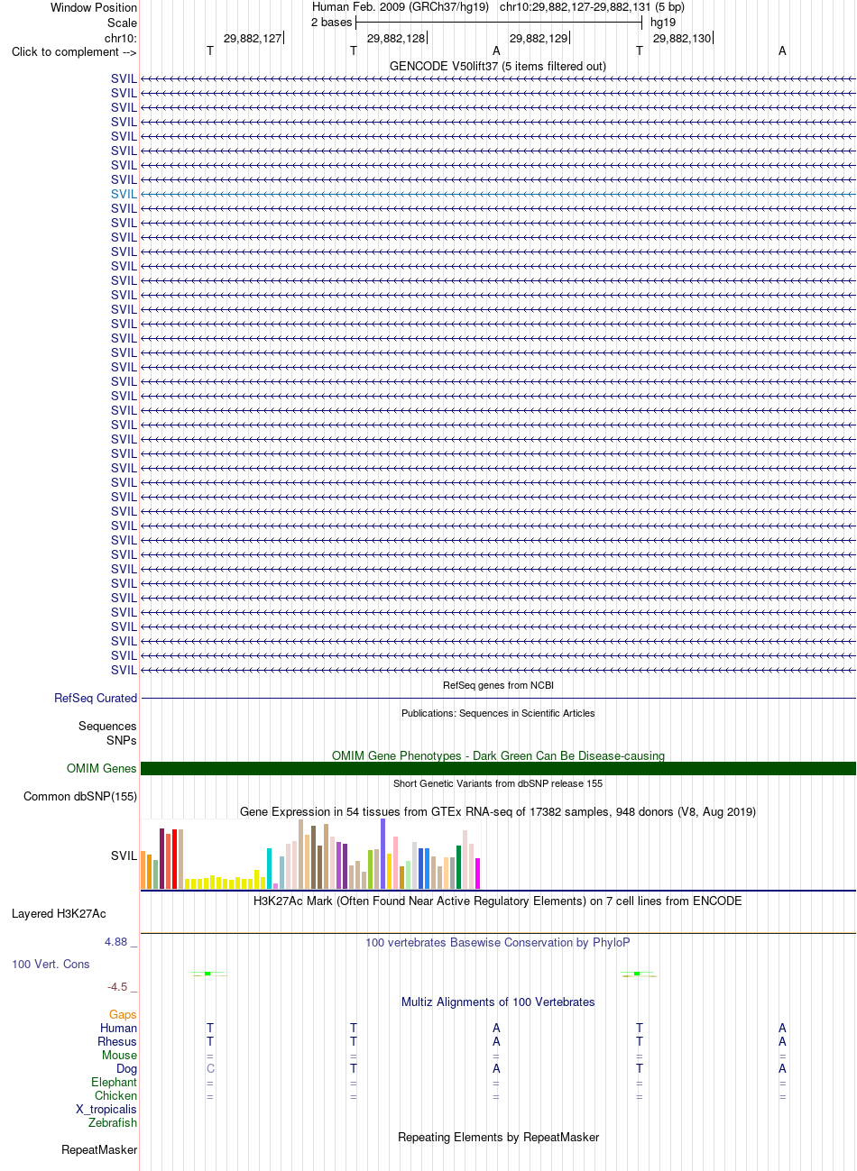Click the tall blue-violet bar in the GTEx chart
857x1171 pixels.
(x=383, y=854)
